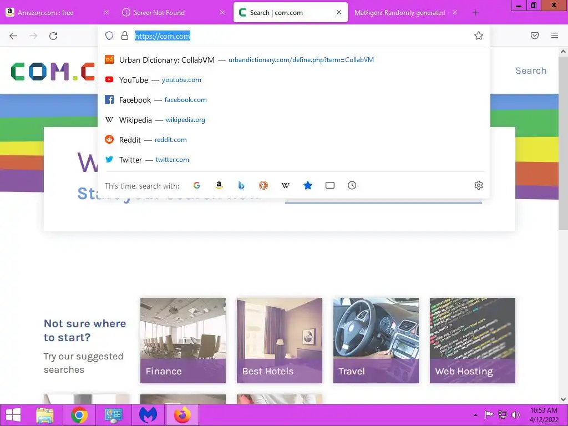
Task: Open the Best Hotels category tile
Action: point(280,340)
